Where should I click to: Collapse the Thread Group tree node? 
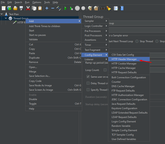[6, 18]
